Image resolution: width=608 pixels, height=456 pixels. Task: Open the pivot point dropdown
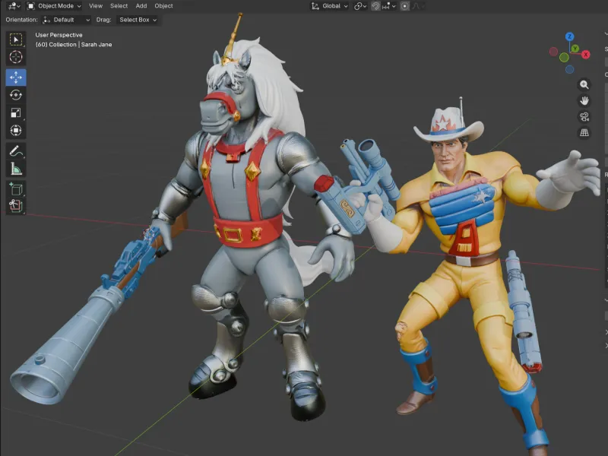(360, 6)
